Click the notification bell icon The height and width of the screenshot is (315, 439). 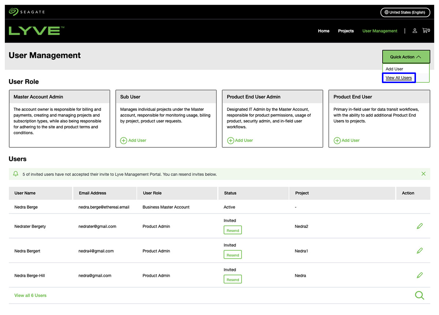pos(15,174)
